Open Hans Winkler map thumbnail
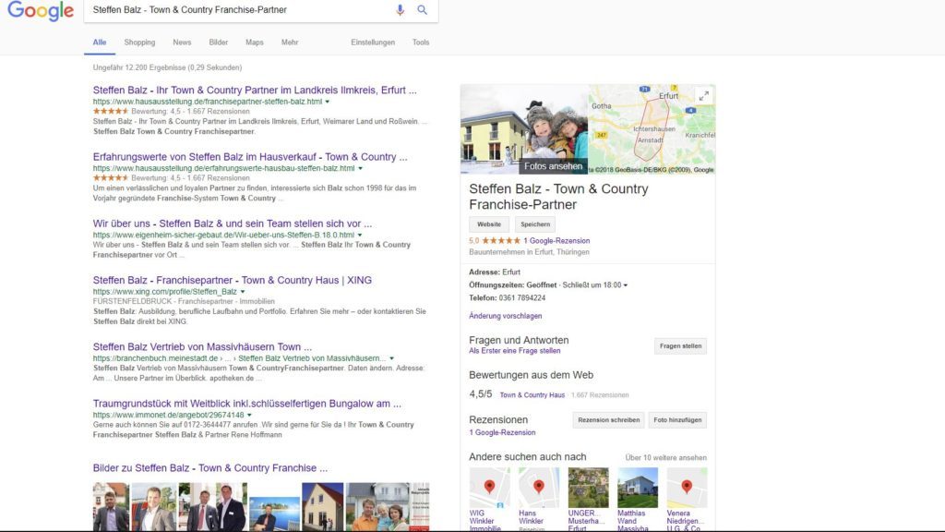 (x=539, y=488)
